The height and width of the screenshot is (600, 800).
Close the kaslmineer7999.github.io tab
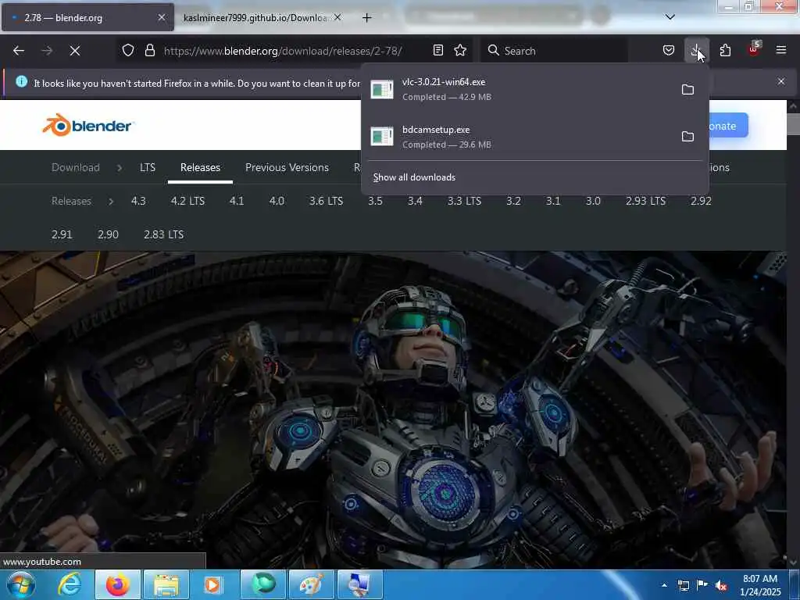point(337,17)
